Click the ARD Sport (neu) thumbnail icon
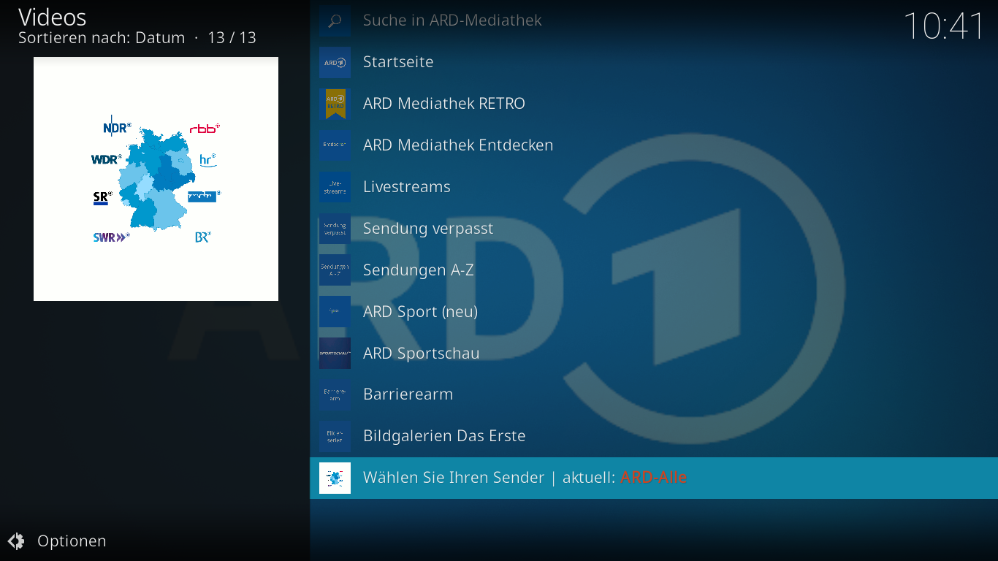 pyautogui.click(x=335, y=312)
